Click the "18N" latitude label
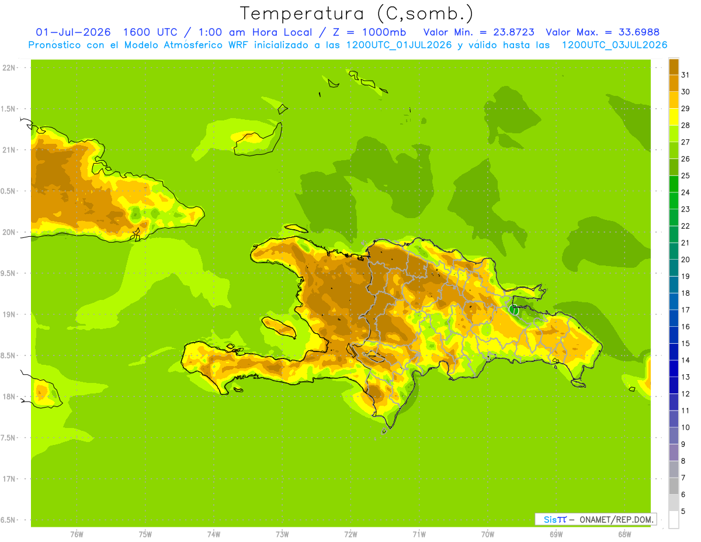 coord(8,396)
